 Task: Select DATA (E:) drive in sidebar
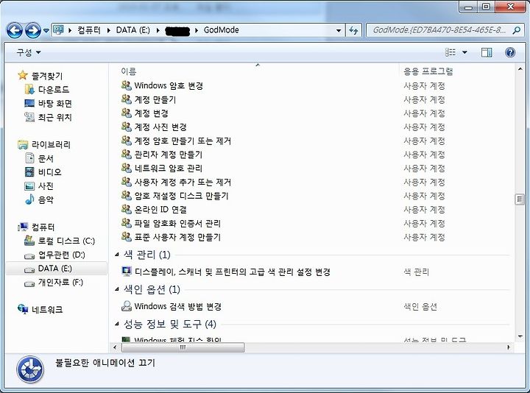pos(56,269)
